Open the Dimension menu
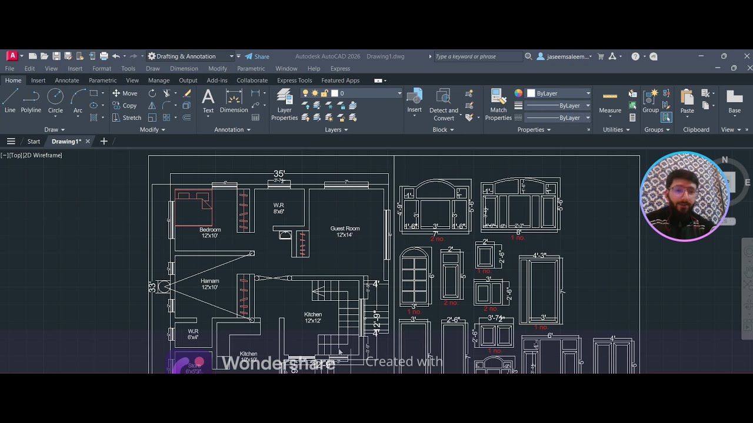Viewport: 753px width, 423px height. tap(184, 69)
